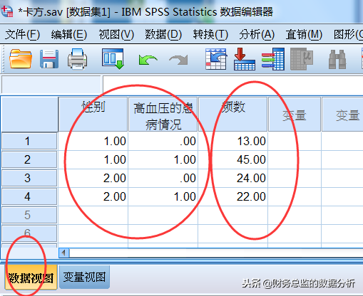
Task: Open the 数据(D) menu
Action: click(x=163, y=34)
